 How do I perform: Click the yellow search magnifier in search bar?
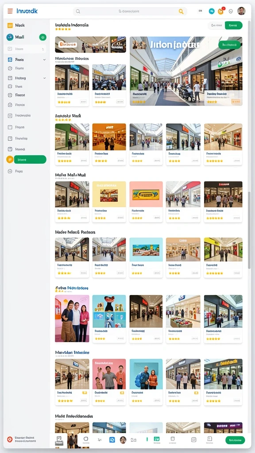181,11
